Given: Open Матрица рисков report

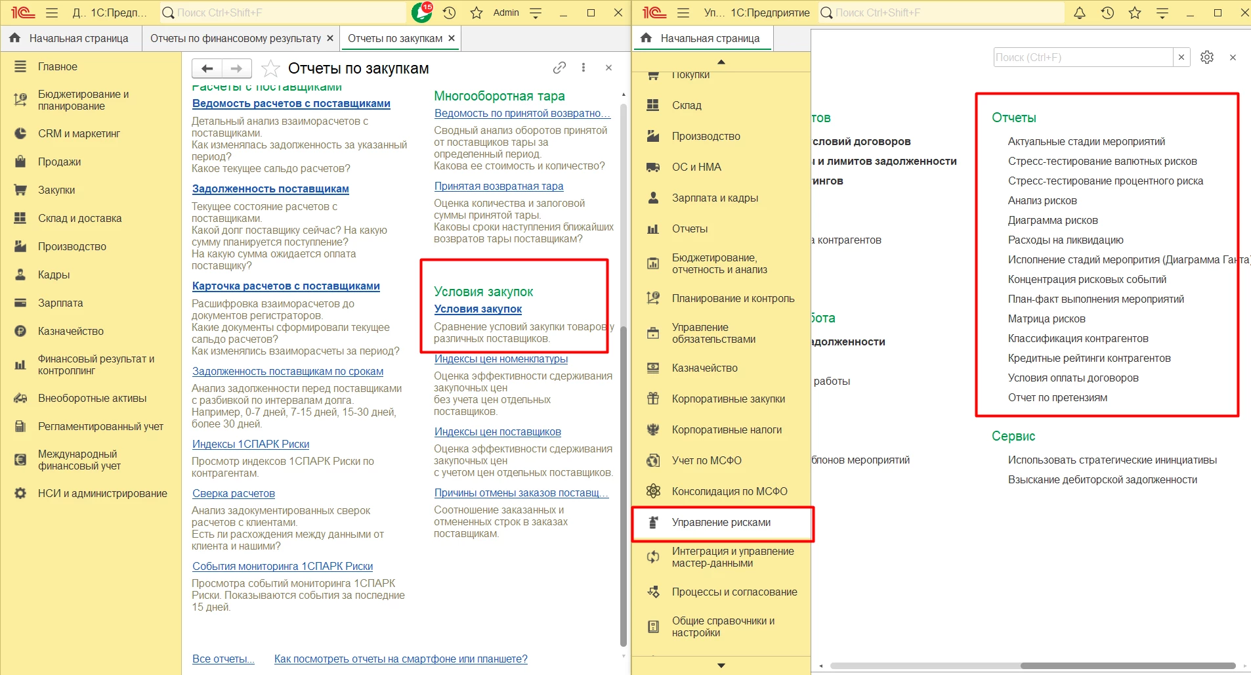Looking at the screenshot, I should coord(1046,318).
